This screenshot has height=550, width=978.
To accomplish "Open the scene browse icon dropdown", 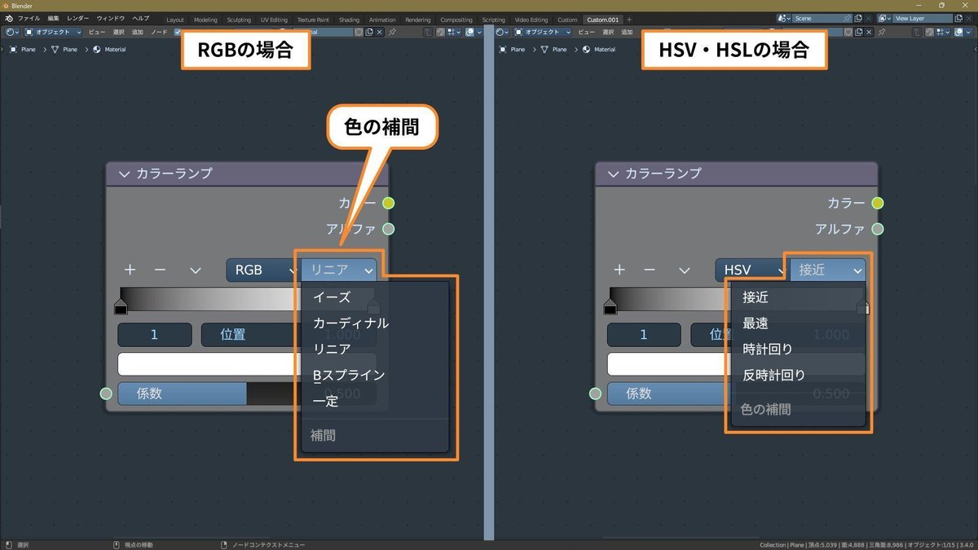I will [784, 19].
